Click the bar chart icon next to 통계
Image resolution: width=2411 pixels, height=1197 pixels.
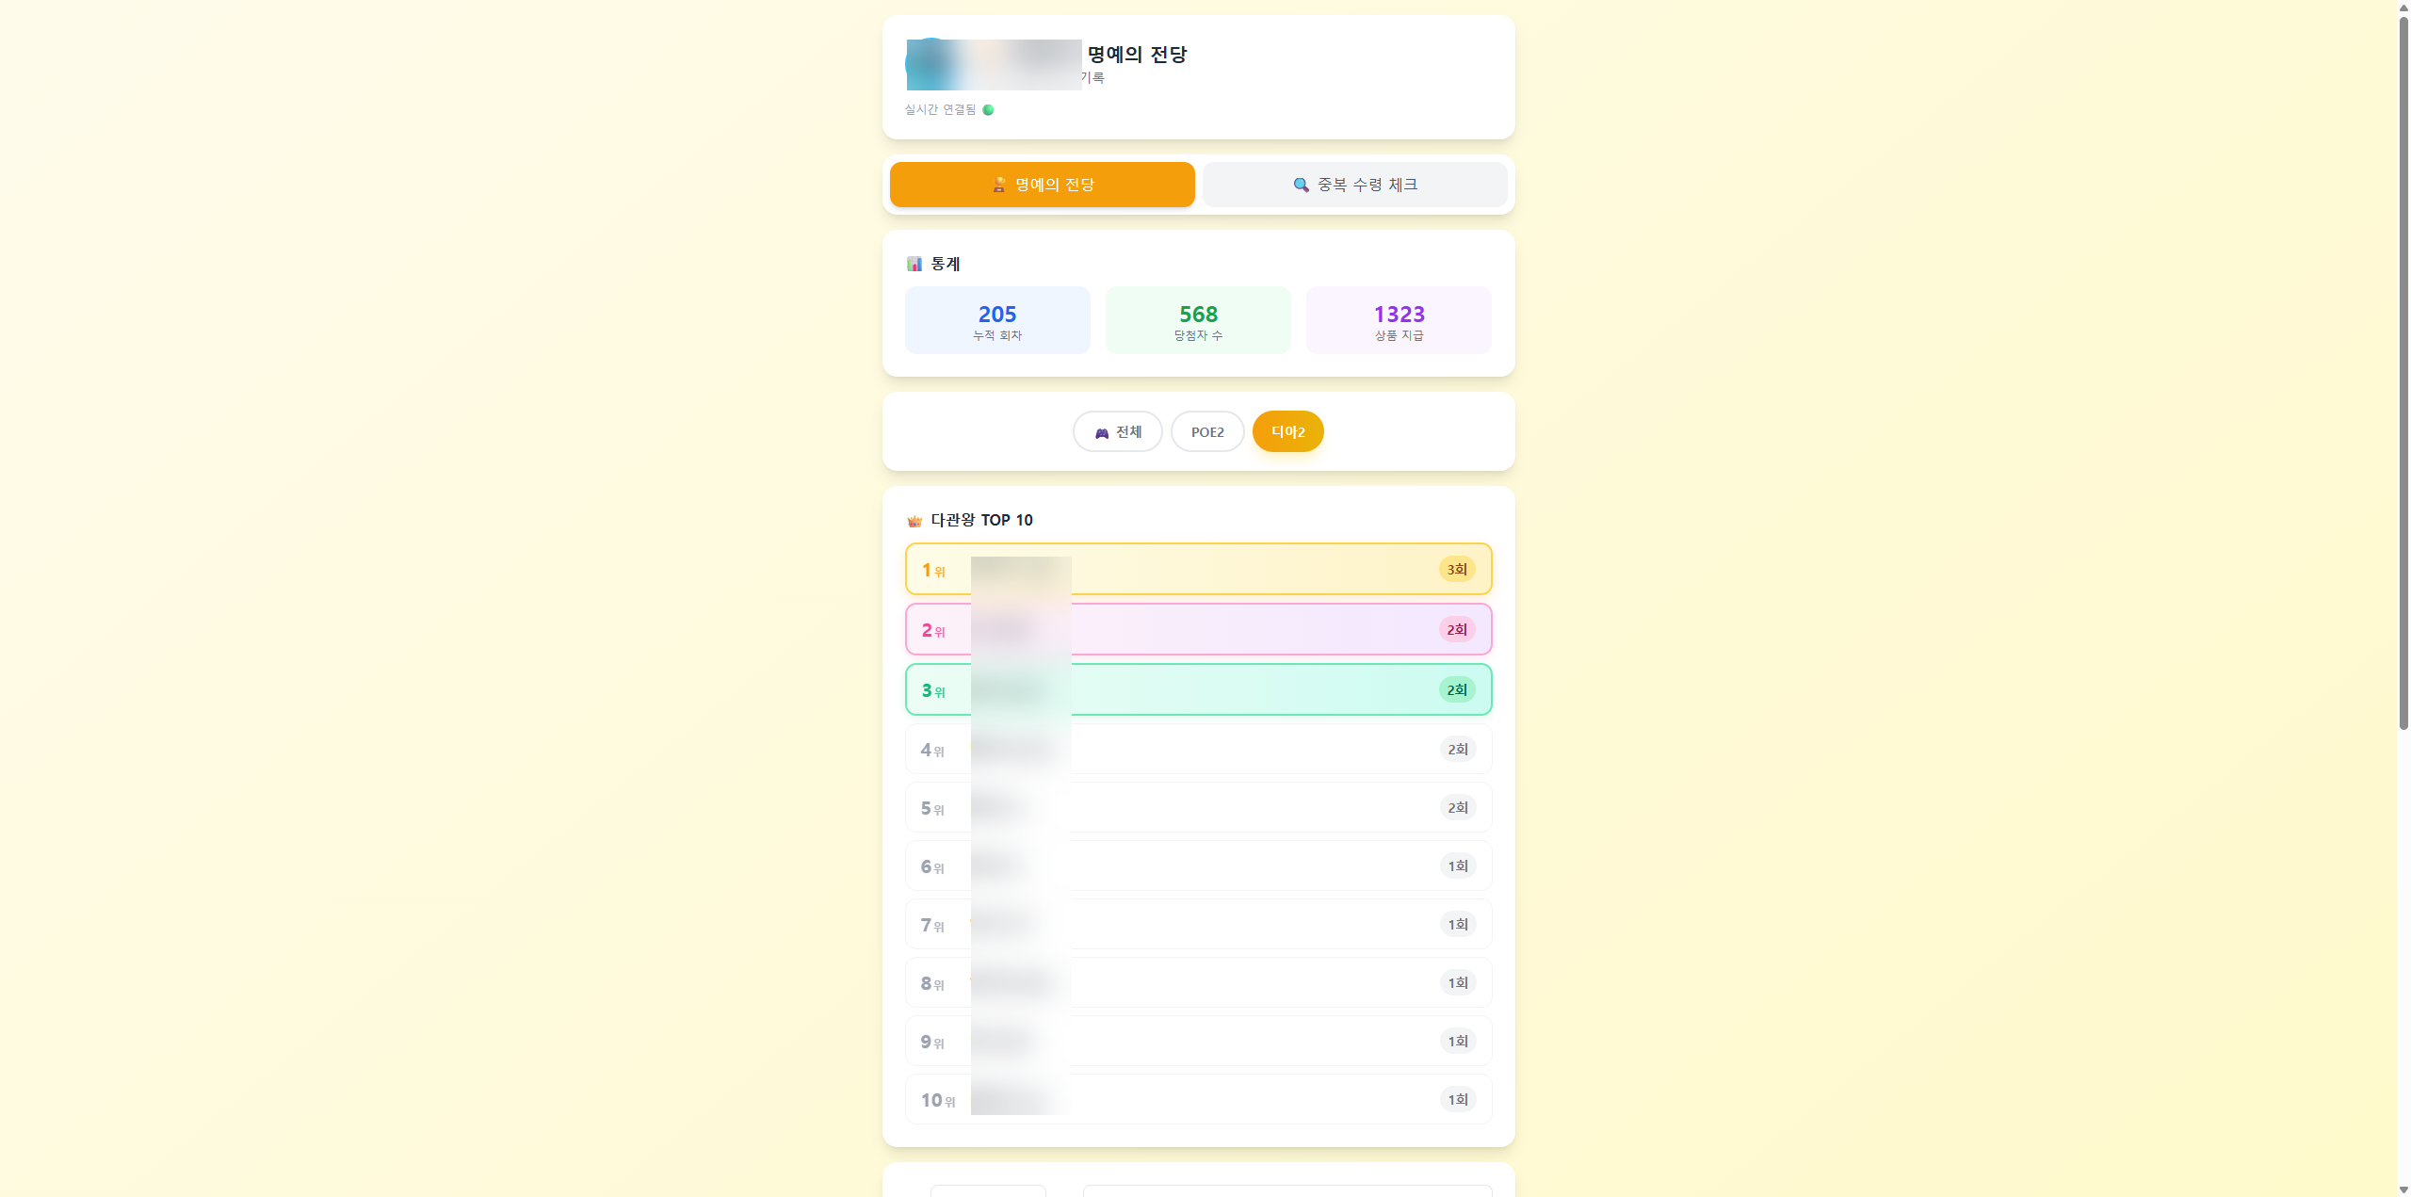[x=914, y=265]
